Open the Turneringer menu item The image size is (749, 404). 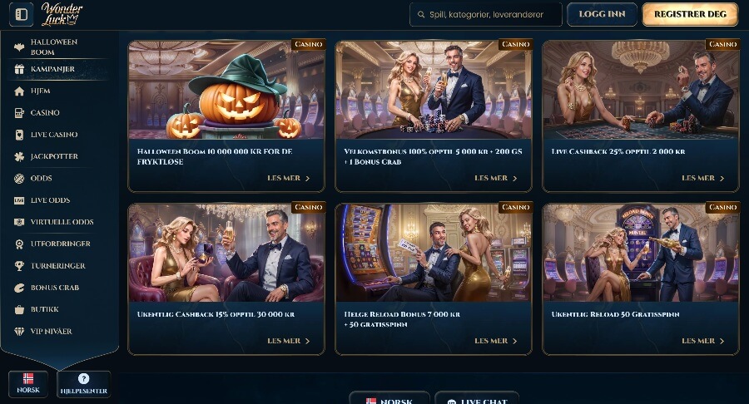tap(50, 266)
